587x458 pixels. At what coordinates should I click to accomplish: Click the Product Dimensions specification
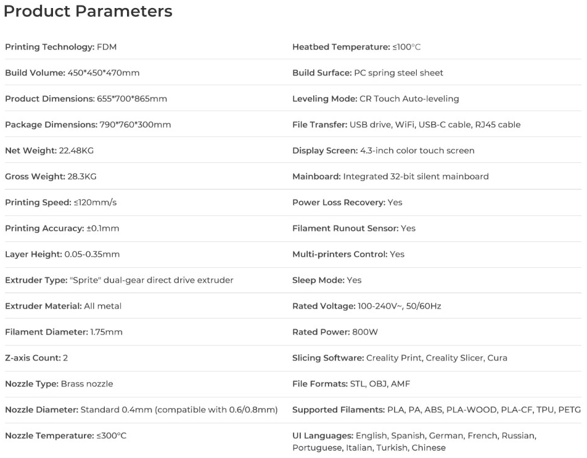[x=86, y=99]
